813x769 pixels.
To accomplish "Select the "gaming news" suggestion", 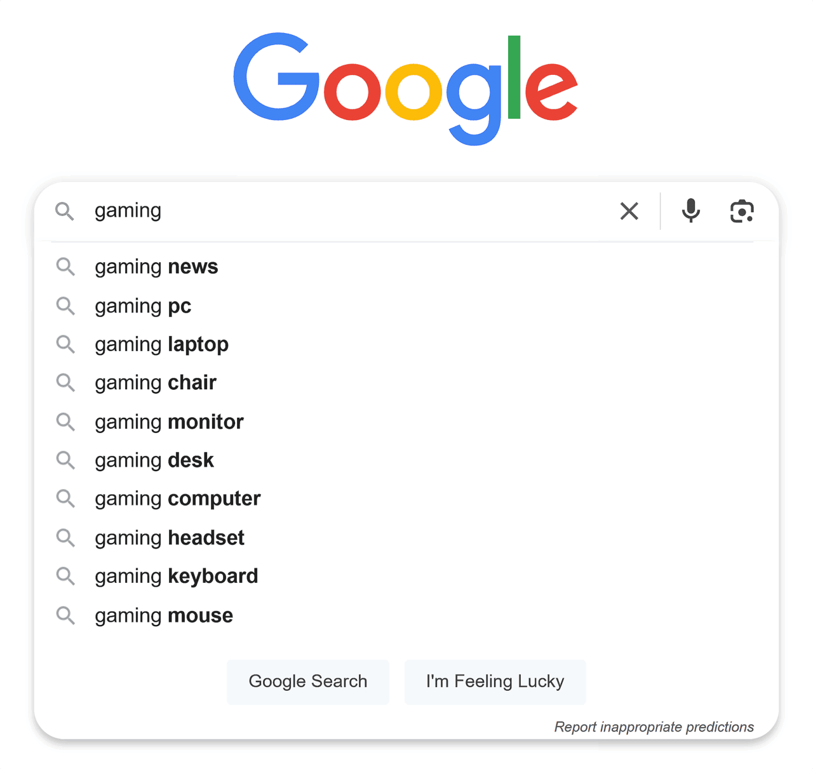I will (156, 267).
